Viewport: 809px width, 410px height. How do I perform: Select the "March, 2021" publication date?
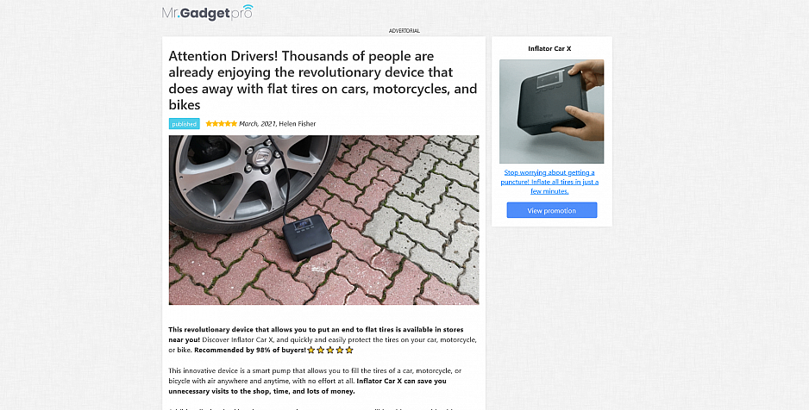coord(258,124)
